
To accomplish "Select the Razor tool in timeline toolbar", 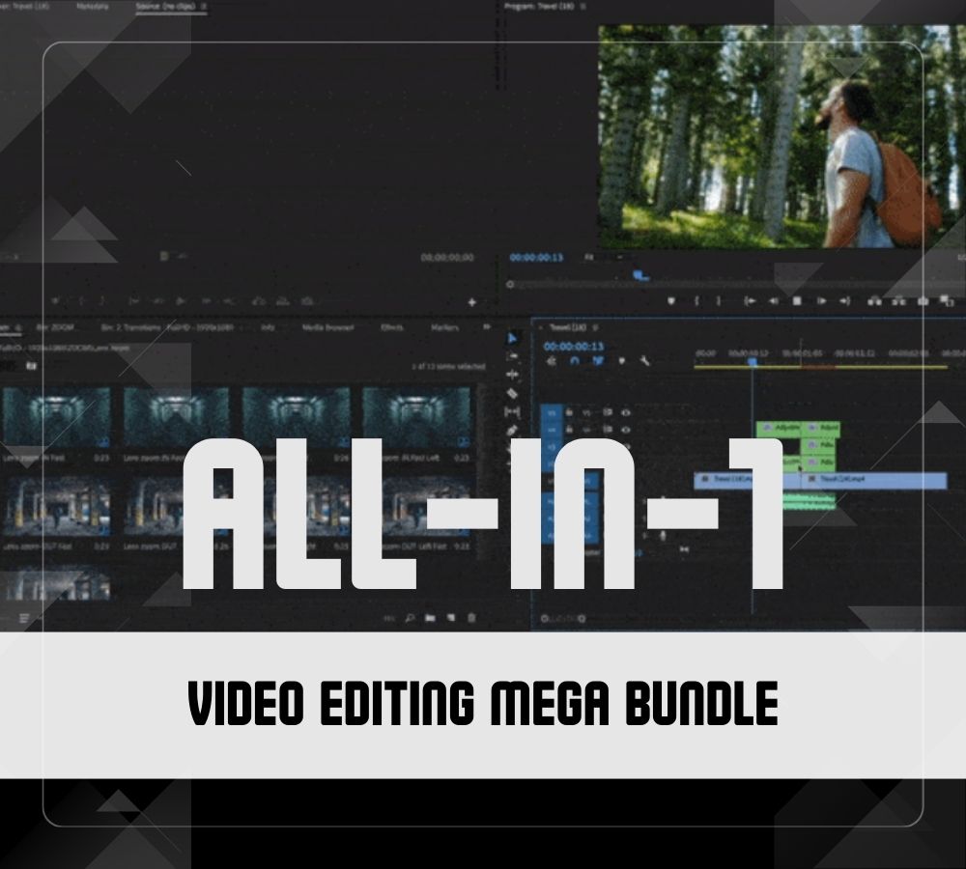I will (x=512, y=393).
